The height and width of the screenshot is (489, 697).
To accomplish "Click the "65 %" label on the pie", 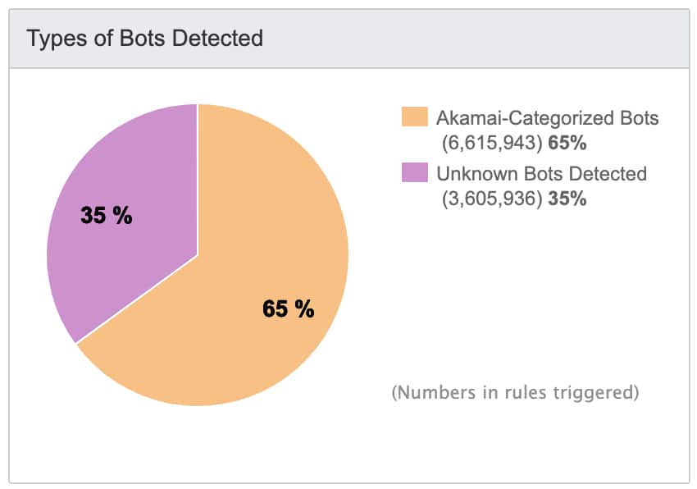I will pos(288,309).
